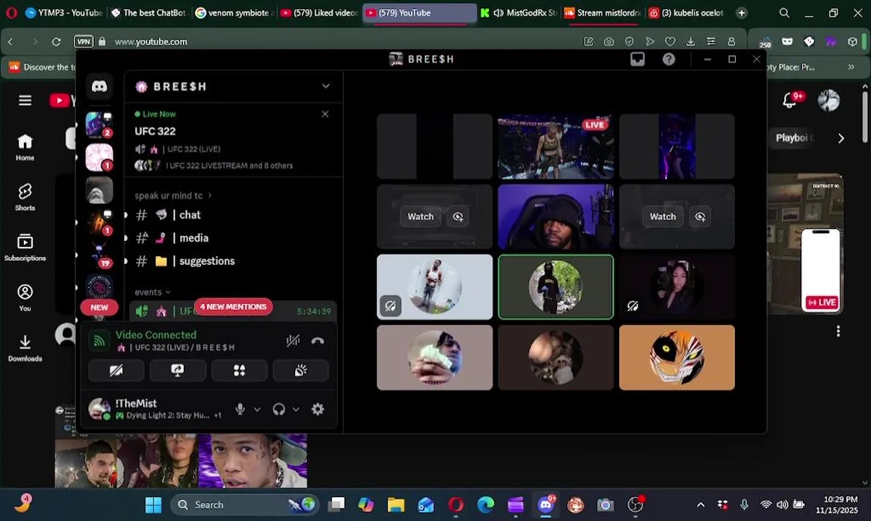Open browser downloads arrow icon
Screen dimensions: 871x521
[691, 42]
